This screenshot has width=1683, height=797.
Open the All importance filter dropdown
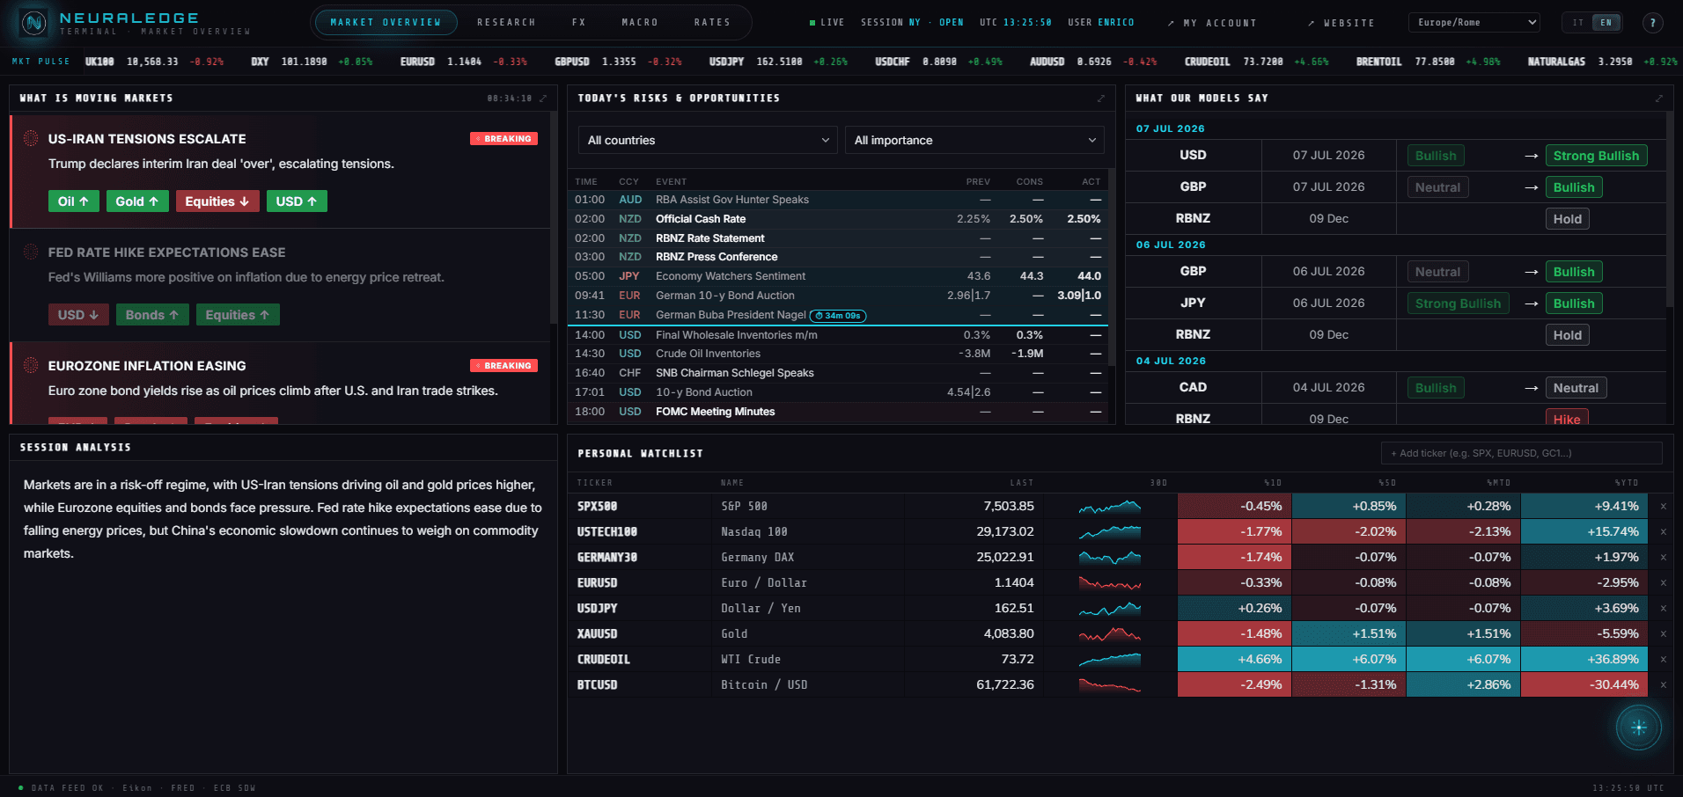pos(974,140)
